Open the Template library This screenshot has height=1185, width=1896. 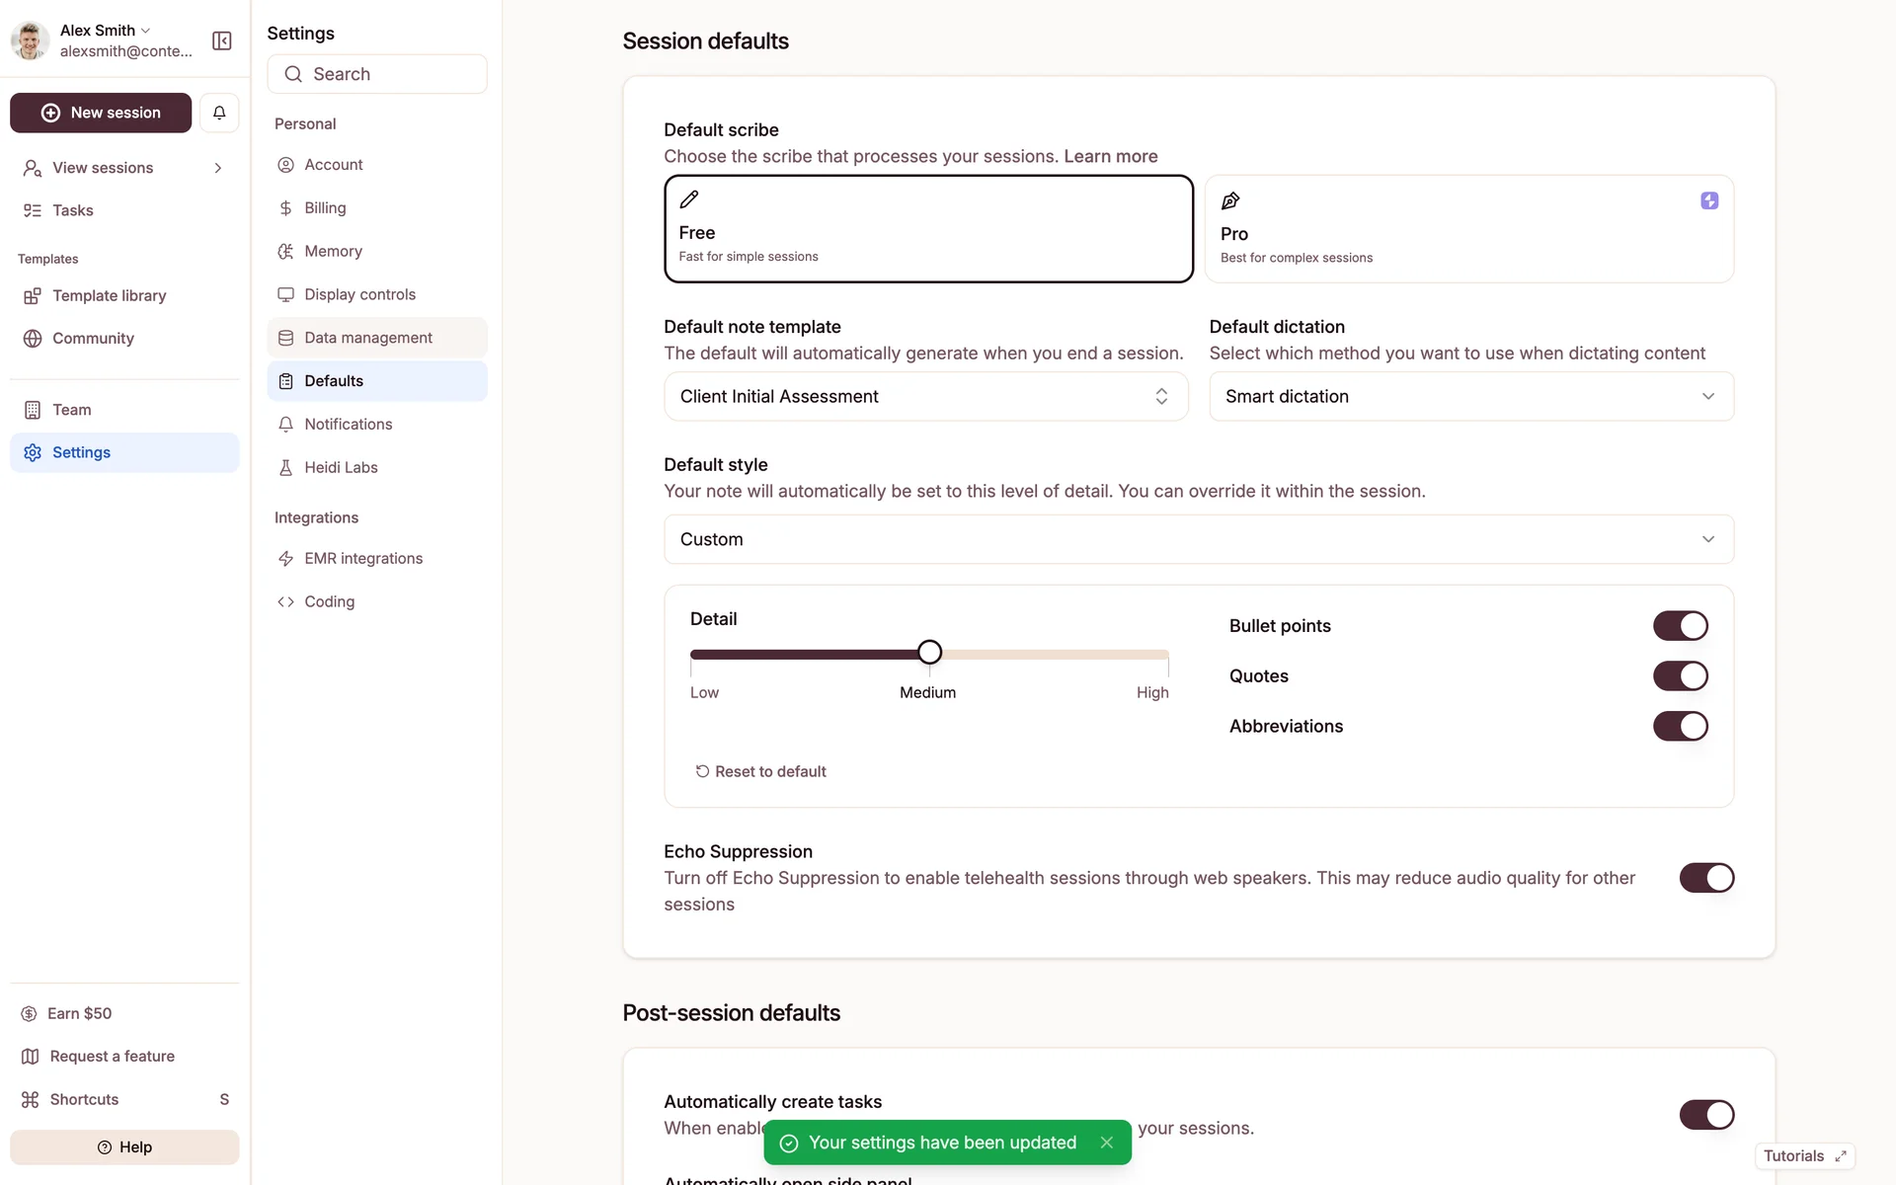tap(109, 295)
